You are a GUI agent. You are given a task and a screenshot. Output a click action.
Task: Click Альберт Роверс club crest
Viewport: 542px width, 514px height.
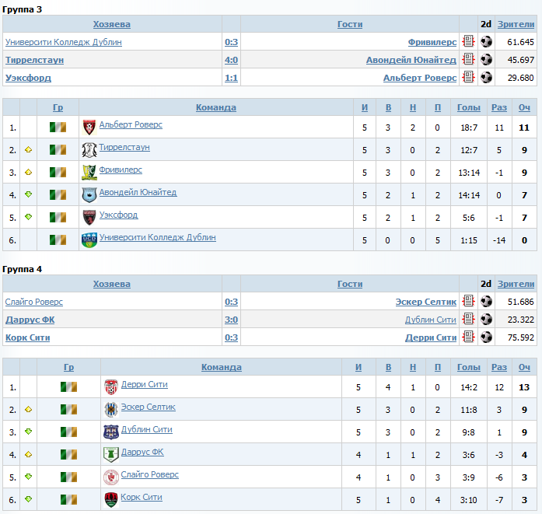pyautogui.click(x=89, y=128)
